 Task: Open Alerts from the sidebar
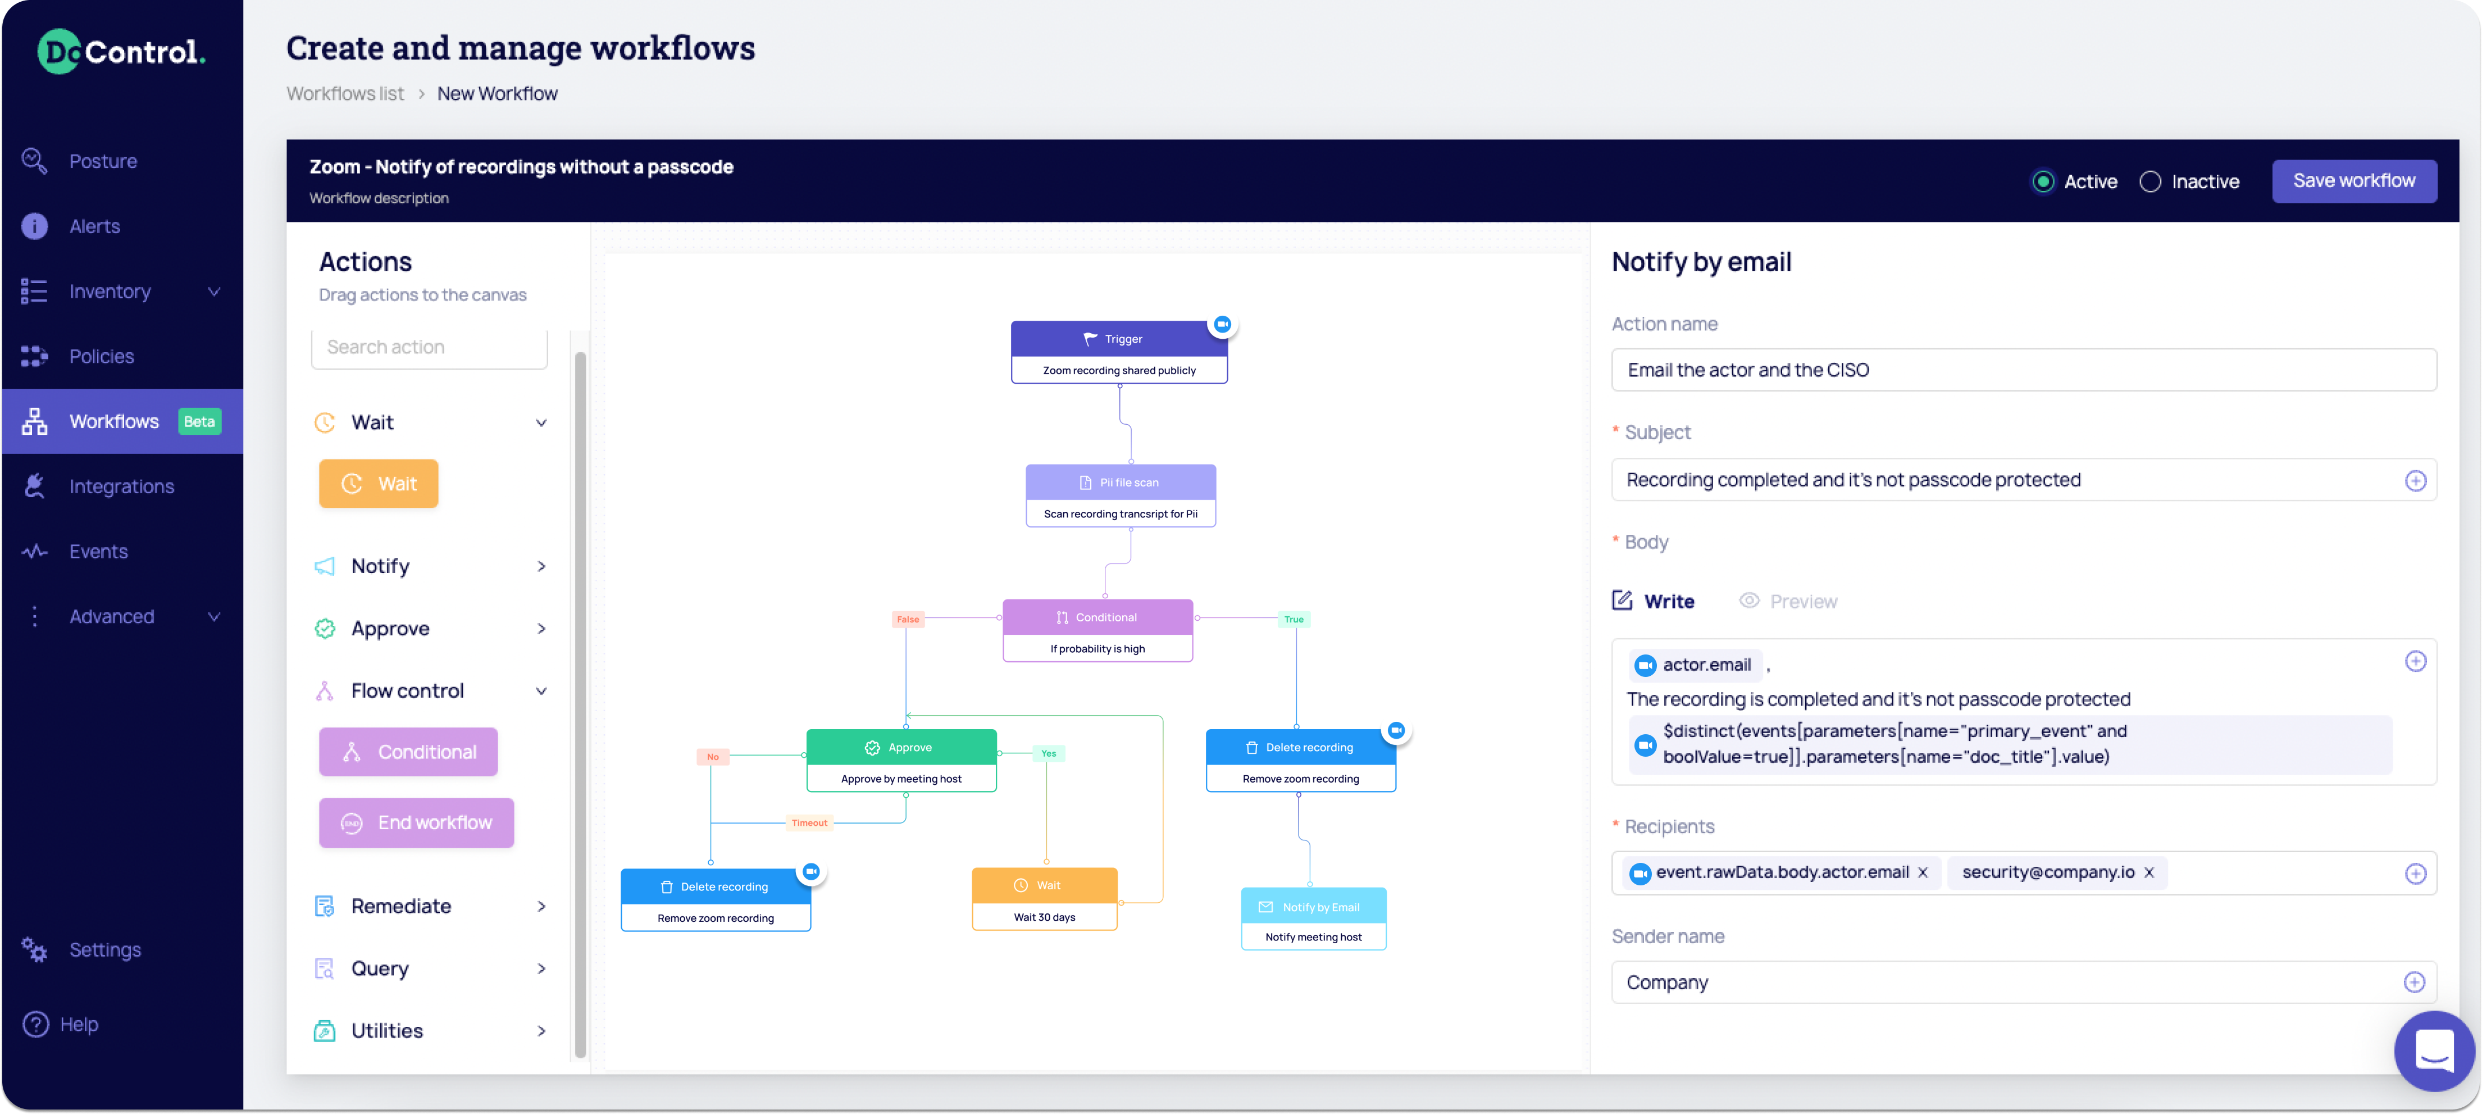tap(94, 225)
